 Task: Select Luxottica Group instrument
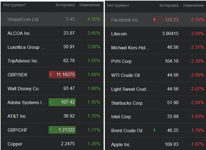26,47
